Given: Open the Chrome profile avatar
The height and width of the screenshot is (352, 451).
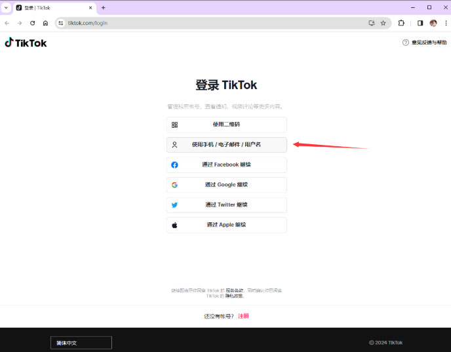Looking at the screenshot, I should pos(433,23).
